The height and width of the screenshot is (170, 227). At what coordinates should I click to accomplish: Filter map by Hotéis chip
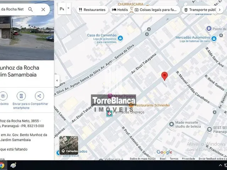coord(120,10)
